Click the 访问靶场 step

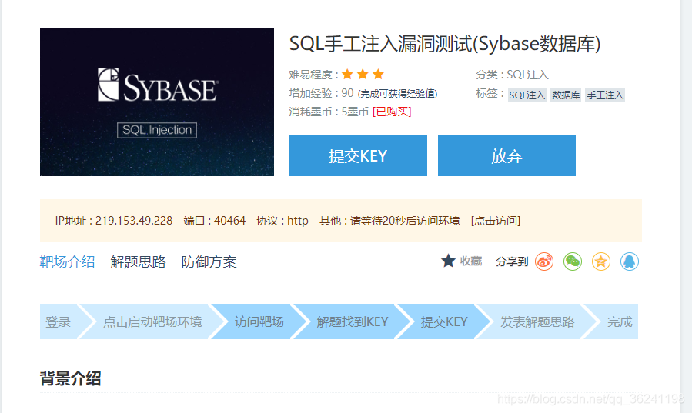(259, 321)
